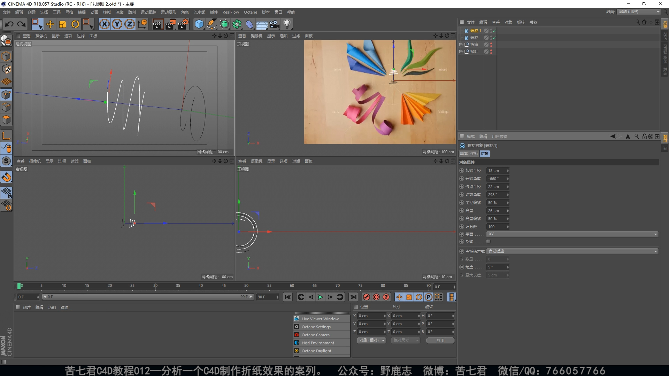
Task: Open the RealFlow menu
Action: point(231,12)
